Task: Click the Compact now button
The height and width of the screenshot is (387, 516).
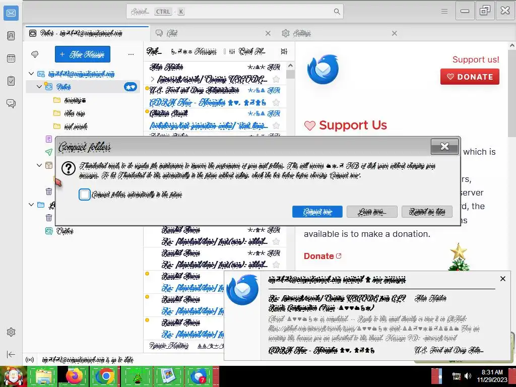Action: tap(317, 212)
